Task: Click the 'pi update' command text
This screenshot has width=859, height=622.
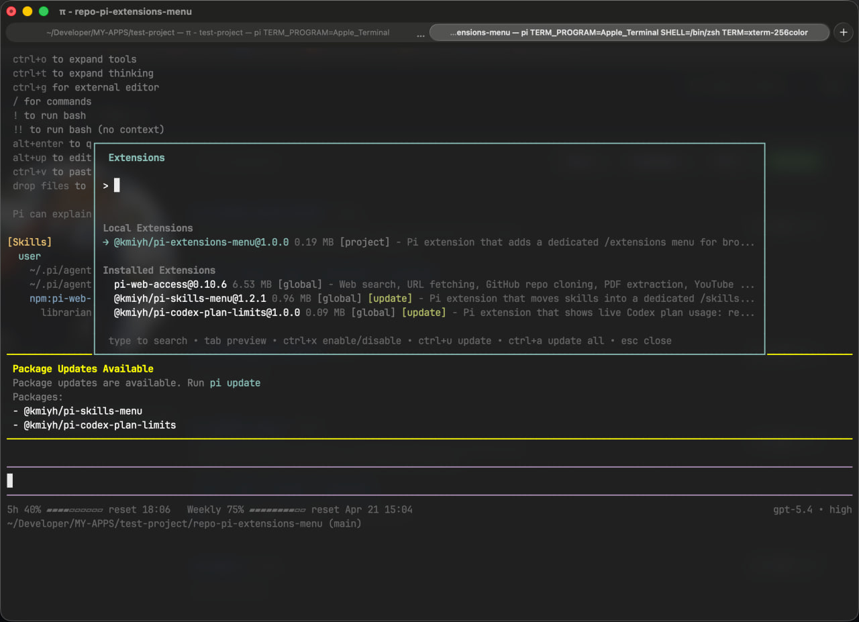Action: point(235,383)
